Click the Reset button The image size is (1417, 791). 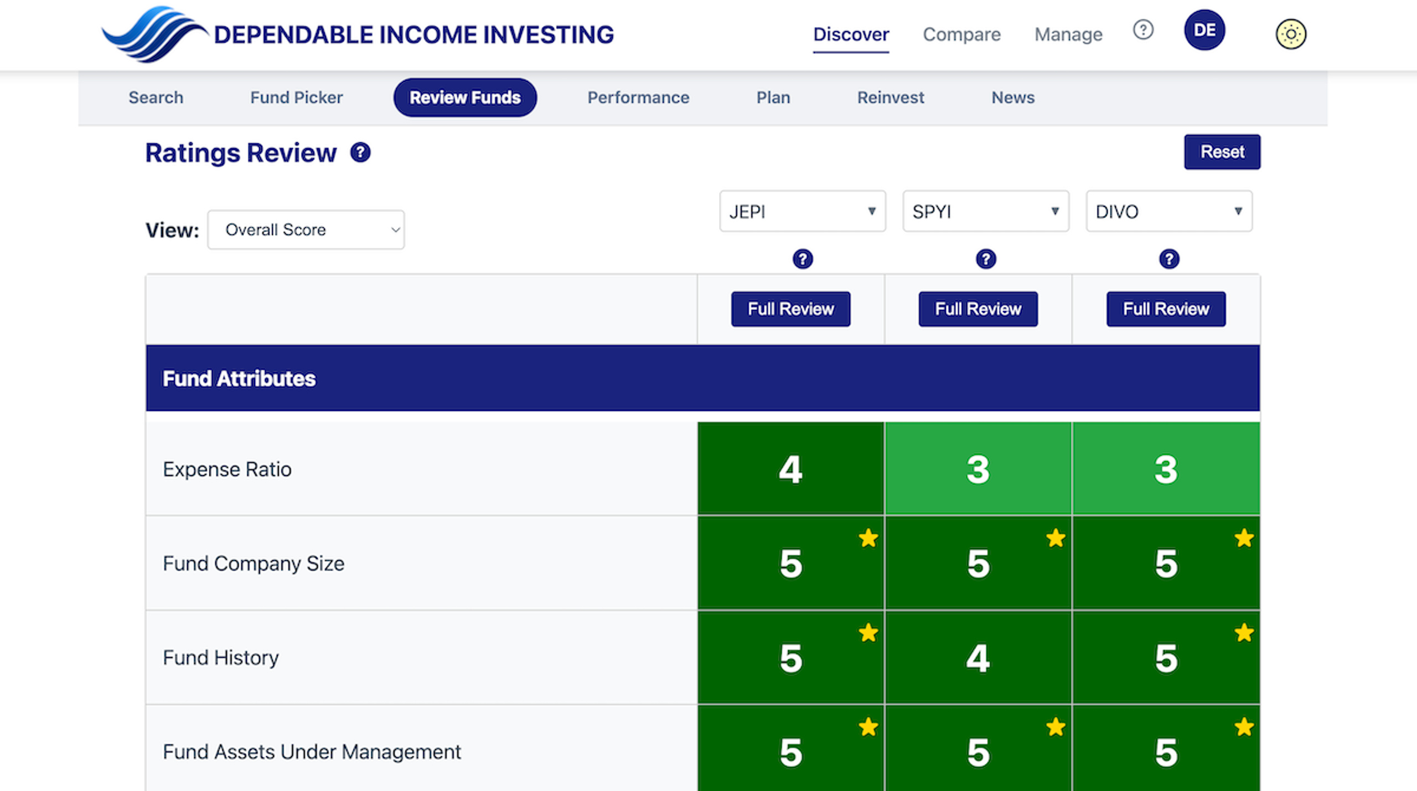pyautogui.click(x=1222, y=152)
